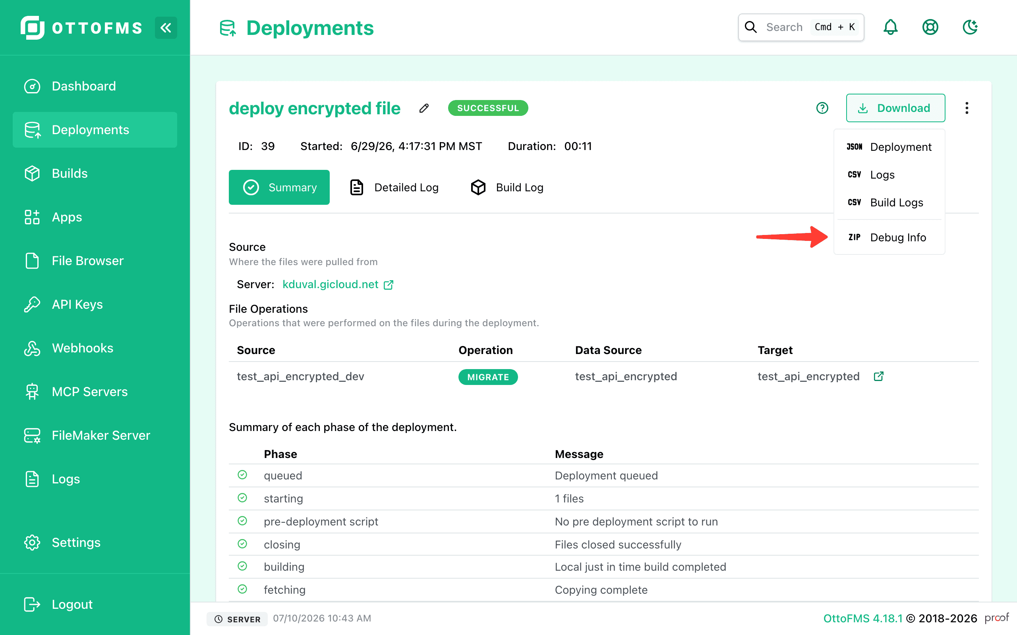Collapse the sidebar with double-chevron icon
1017x635 pixels.
(166, 28)
